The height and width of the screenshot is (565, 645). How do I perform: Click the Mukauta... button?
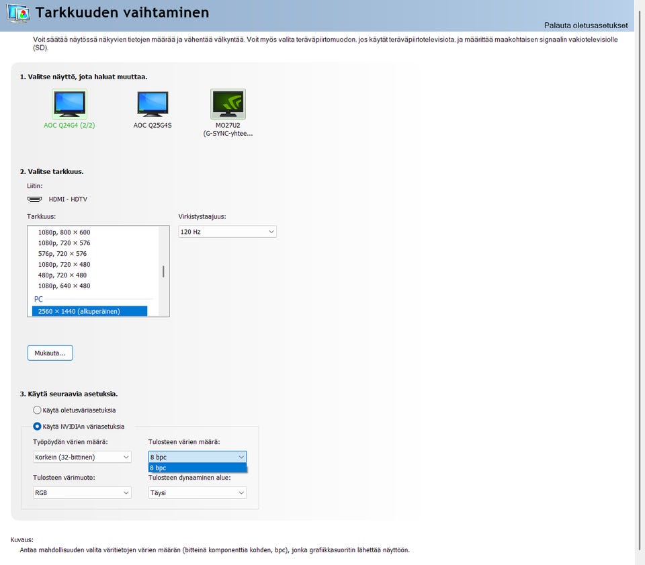click(50, 353)
